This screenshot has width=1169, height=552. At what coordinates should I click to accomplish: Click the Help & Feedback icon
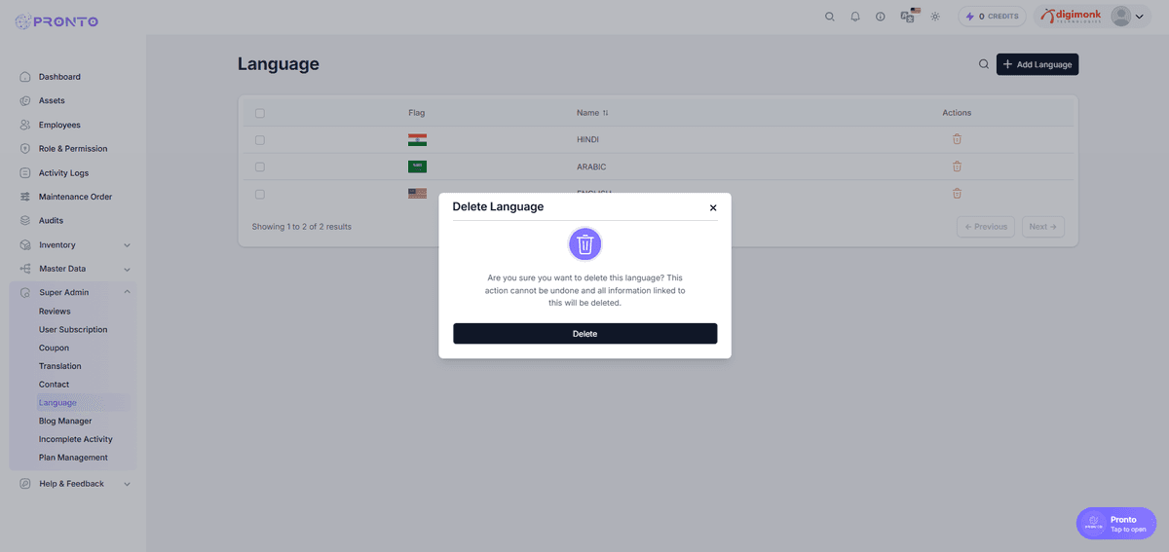[25, 484]
